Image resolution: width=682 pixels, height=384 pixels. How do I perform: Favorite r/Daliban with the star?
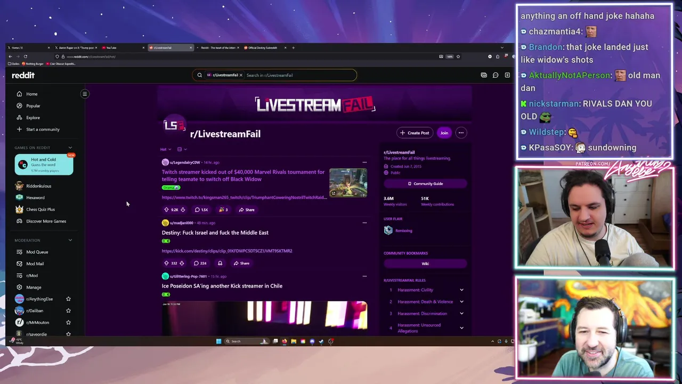click(68, 310)
